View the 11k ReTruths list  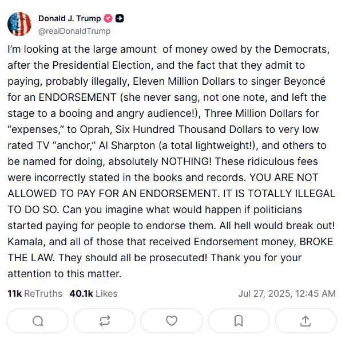(35, 293)
